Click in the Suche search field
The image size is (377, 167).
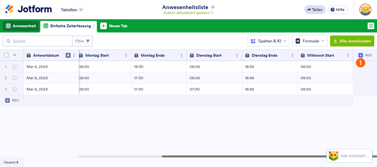tap(38, 41)
